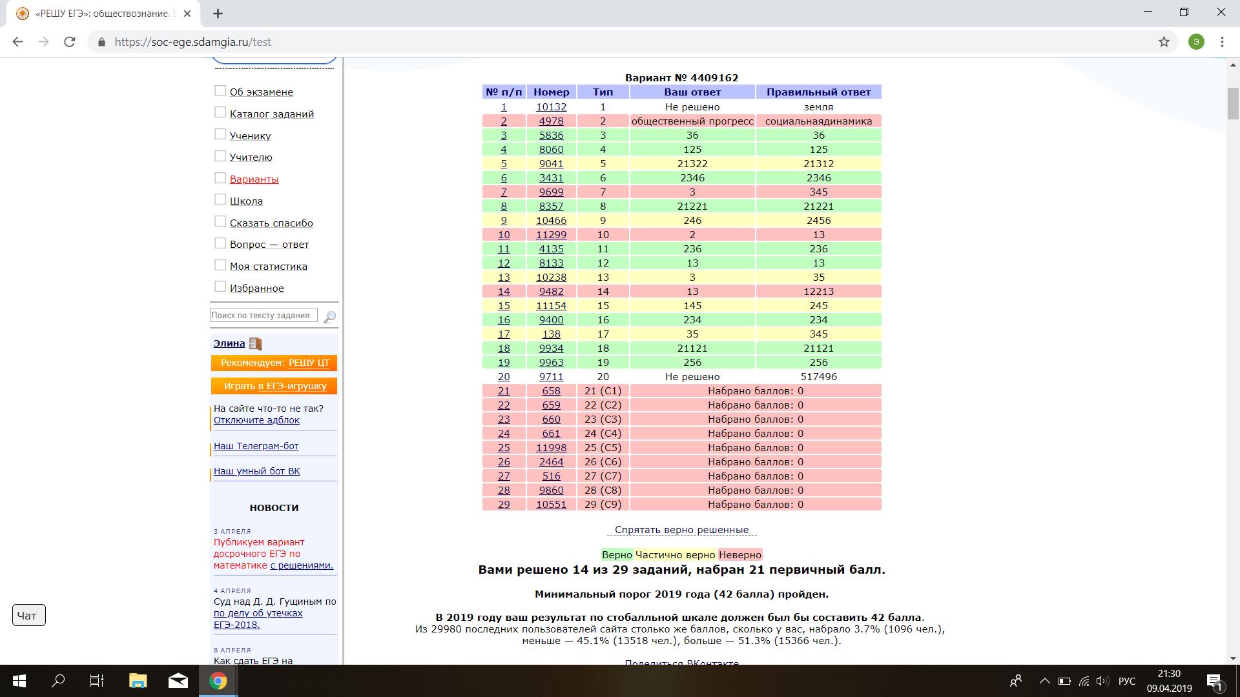The width and height of the screenshot is (1240, 697).
Task: Toggle the checkbox beside Ученику
Action: pyautogui.click(x=220, y=134)
